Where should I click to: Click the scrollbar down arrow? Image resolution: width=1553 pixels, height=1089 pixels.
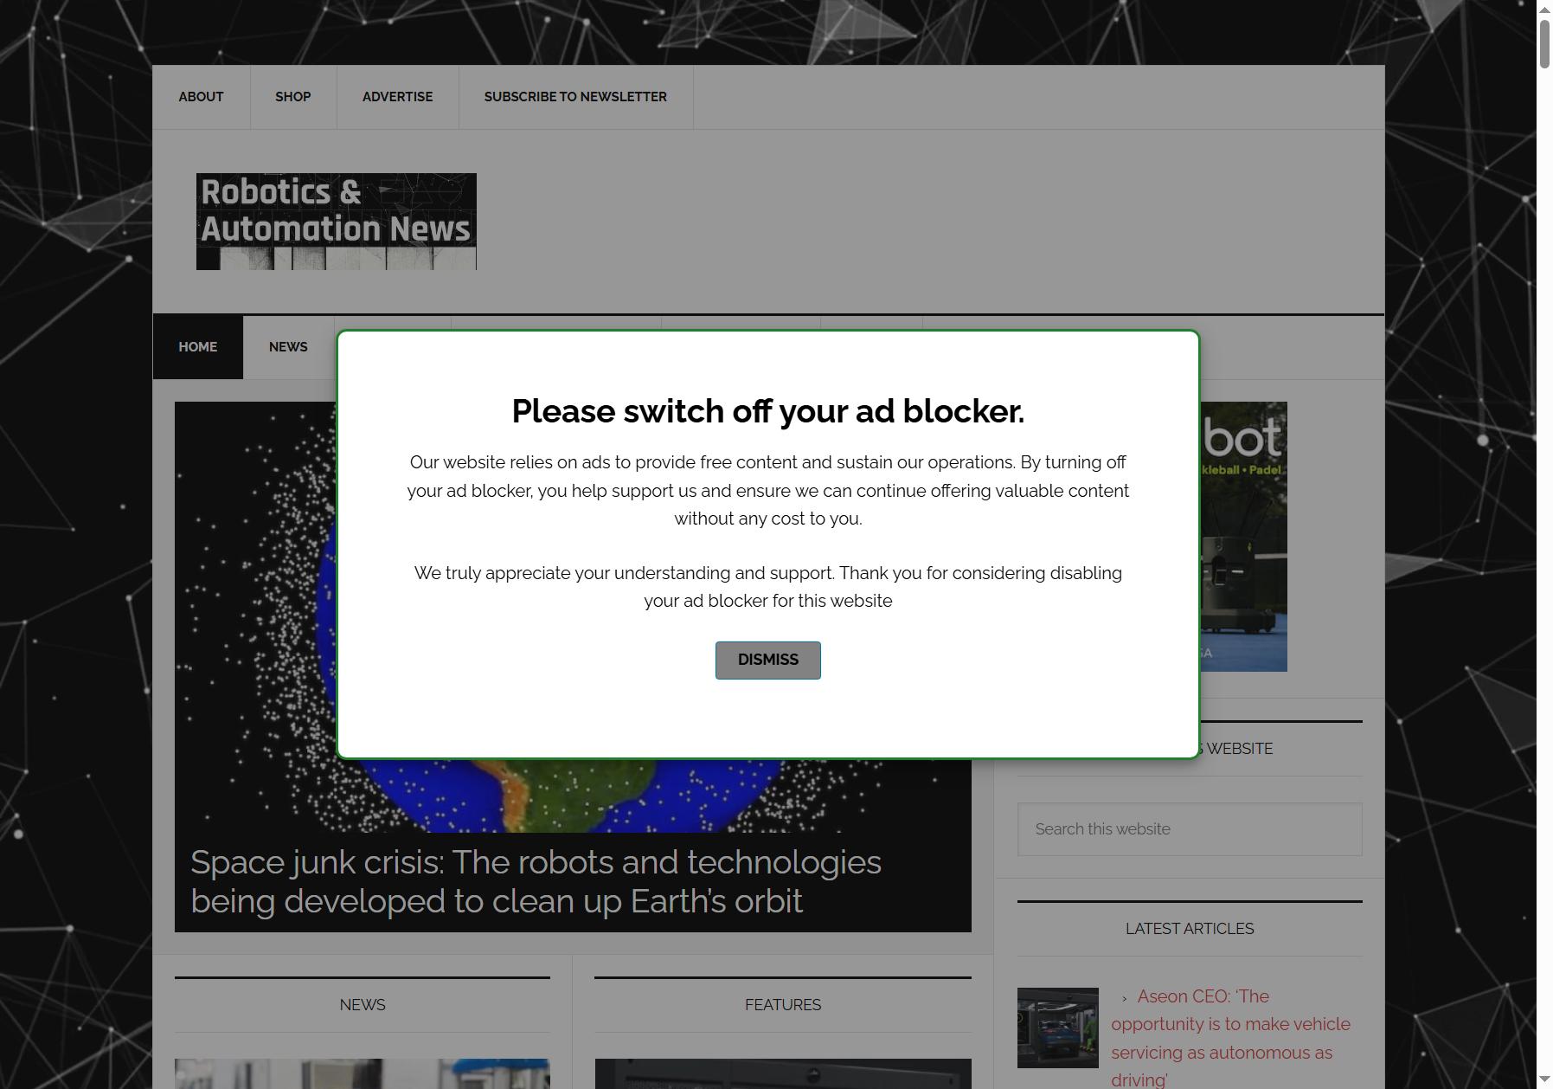click(x=1544, y=1080)
